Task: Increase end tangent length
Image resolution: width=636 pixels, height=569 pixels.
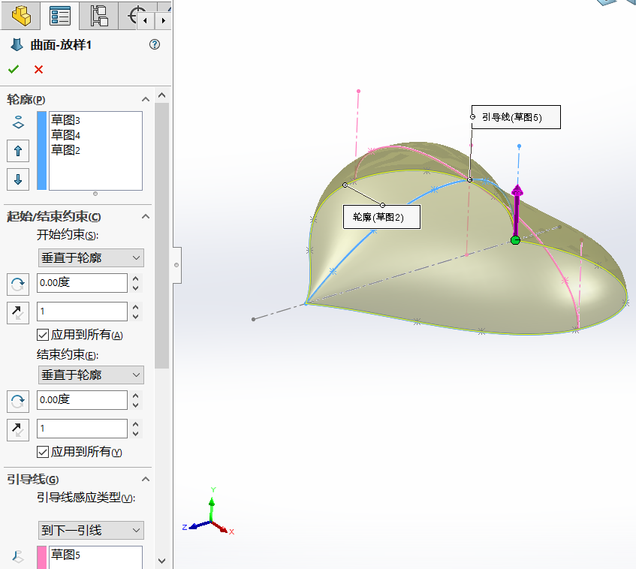Action: click(136, 424)
